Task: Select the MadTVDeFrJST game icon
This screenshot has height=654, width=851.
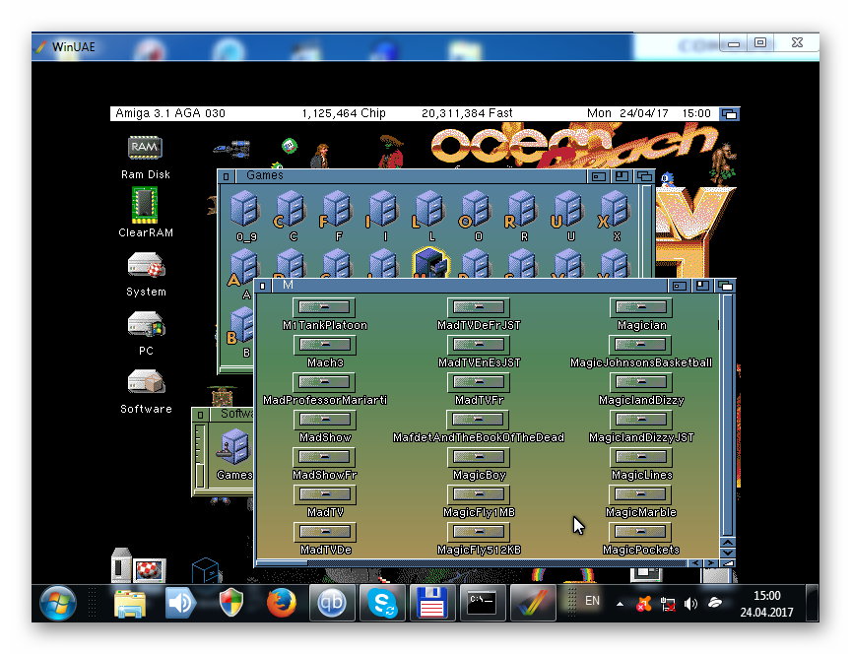Action: pos(478,307)
